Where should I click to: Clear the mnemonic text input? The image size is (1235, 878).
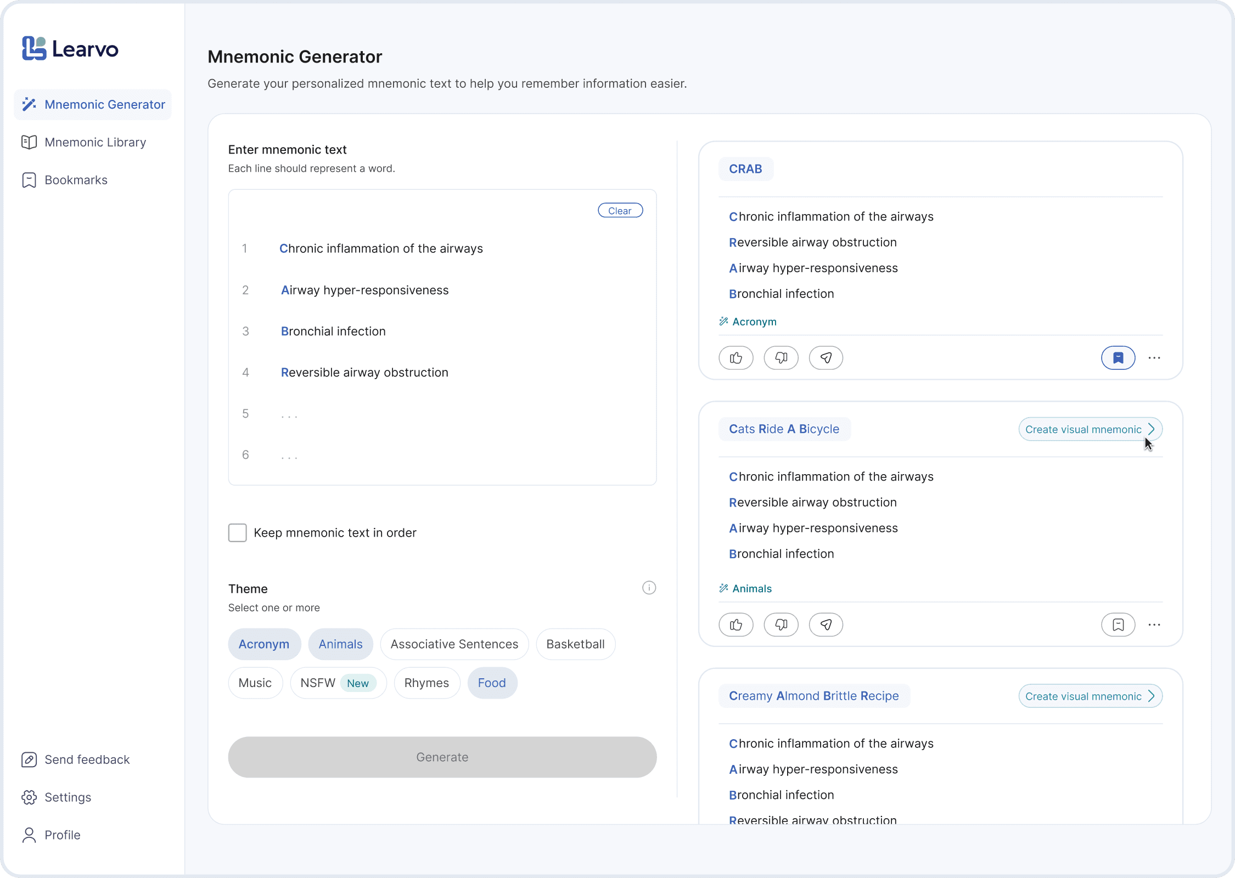pos(620,210)
